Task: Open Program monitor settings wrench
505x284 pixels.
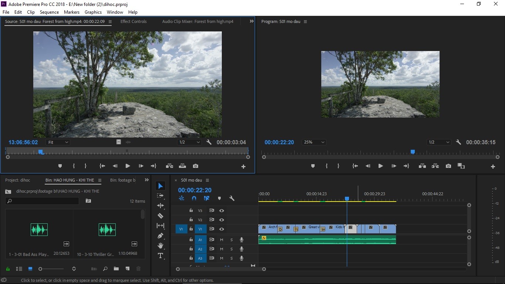Action: point(459,142)
